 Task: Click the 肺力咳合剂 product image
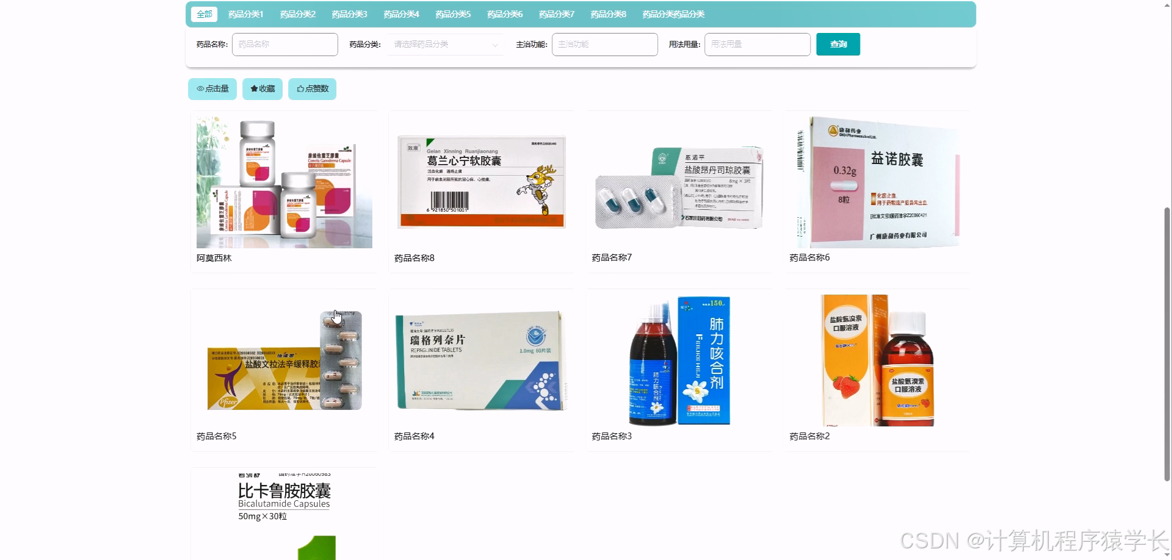coord(679,360)
